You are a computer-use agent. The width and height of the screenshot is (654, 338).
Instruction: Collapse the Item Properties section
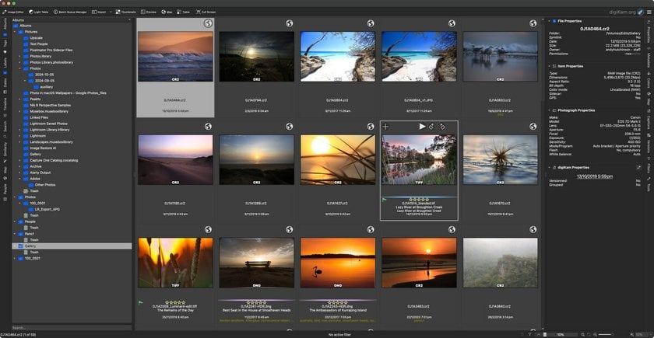pos(550,66)
